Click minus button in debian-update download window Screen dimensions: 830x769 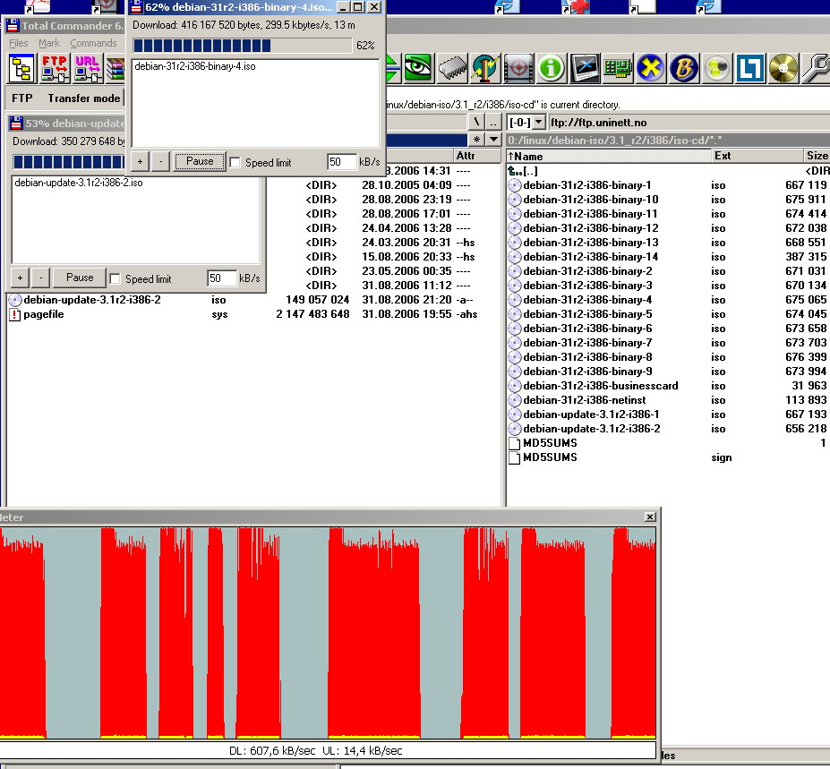point(41,278)
